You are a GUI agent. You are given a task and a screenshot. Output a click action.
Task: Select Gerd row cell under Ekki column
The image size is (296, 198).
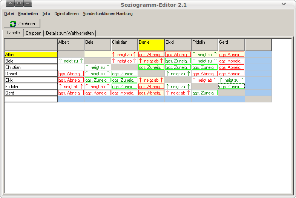point(178,93)
